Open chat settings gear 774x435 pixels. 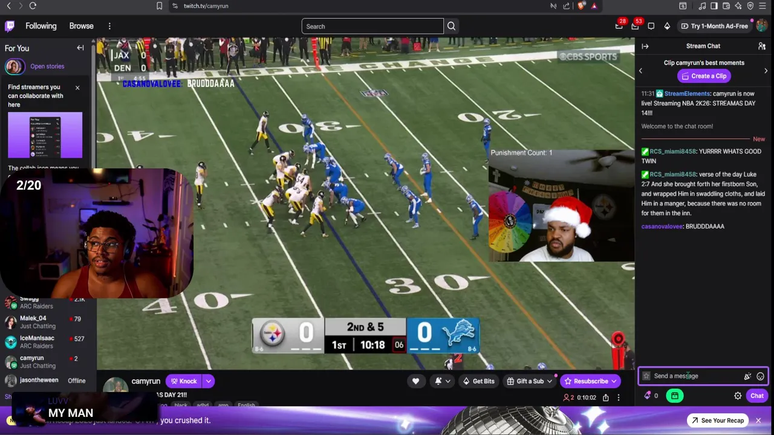(x=738, y=396)
